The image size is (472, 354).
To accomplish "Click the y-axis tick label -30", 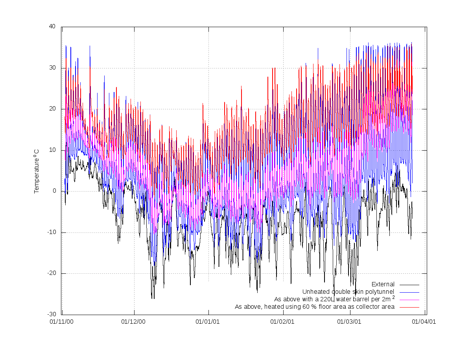I will [x=52, y=314].
